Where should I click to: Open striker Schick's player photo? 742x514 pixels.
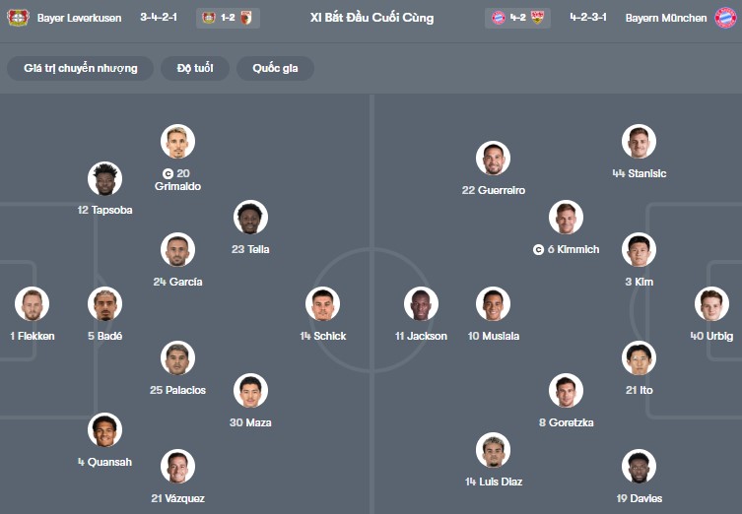tap(323, 304)
